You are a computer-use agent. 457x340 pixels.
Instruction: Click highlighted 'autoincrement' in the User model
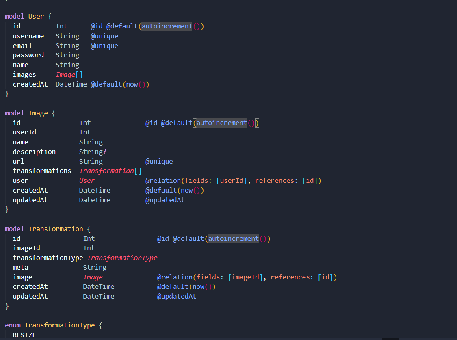coord(167,26)
